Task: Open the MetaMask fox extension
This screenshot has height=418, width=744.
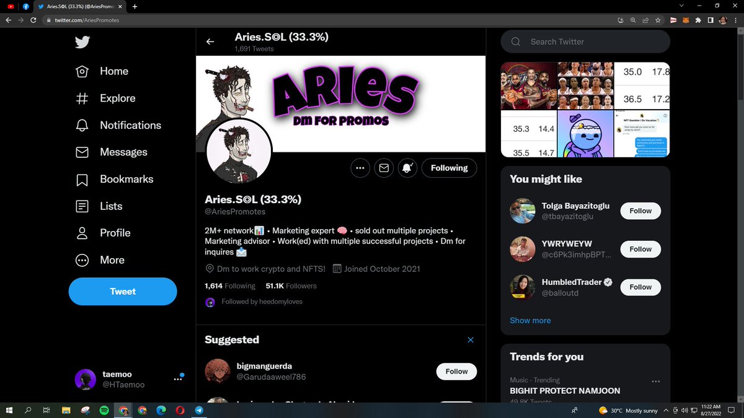Action: click(686, 20)
